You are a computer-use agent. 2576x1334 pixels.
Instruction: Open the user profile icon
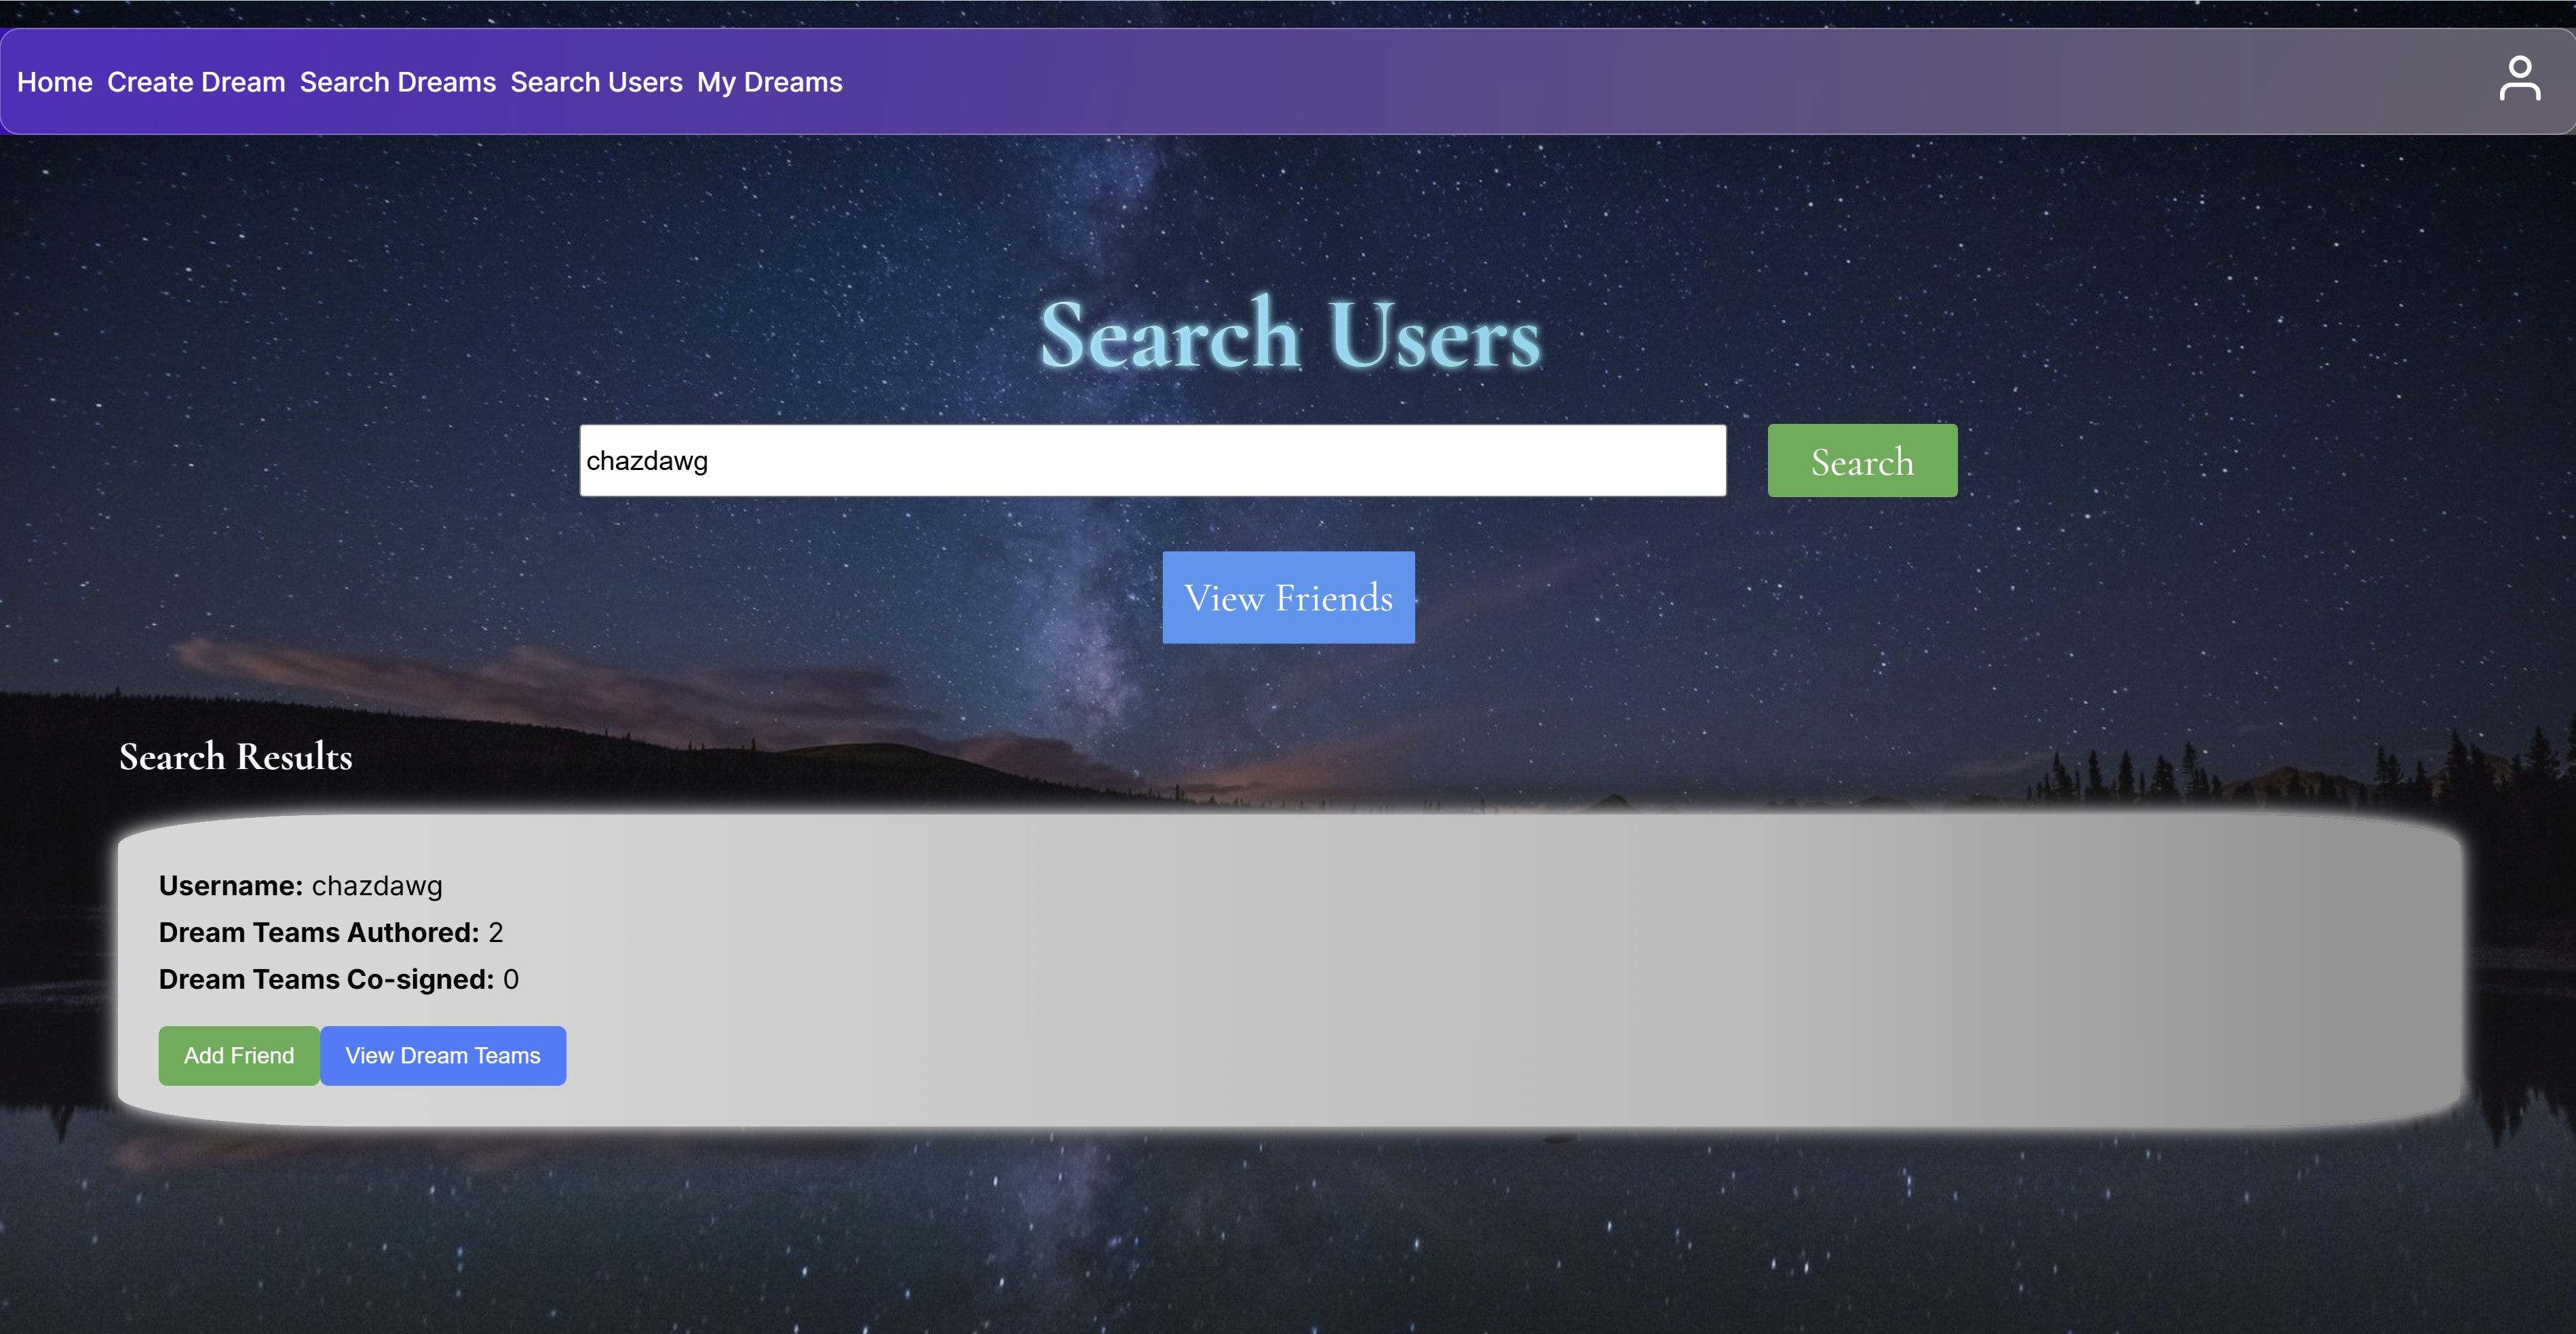tap(2518, 79)
